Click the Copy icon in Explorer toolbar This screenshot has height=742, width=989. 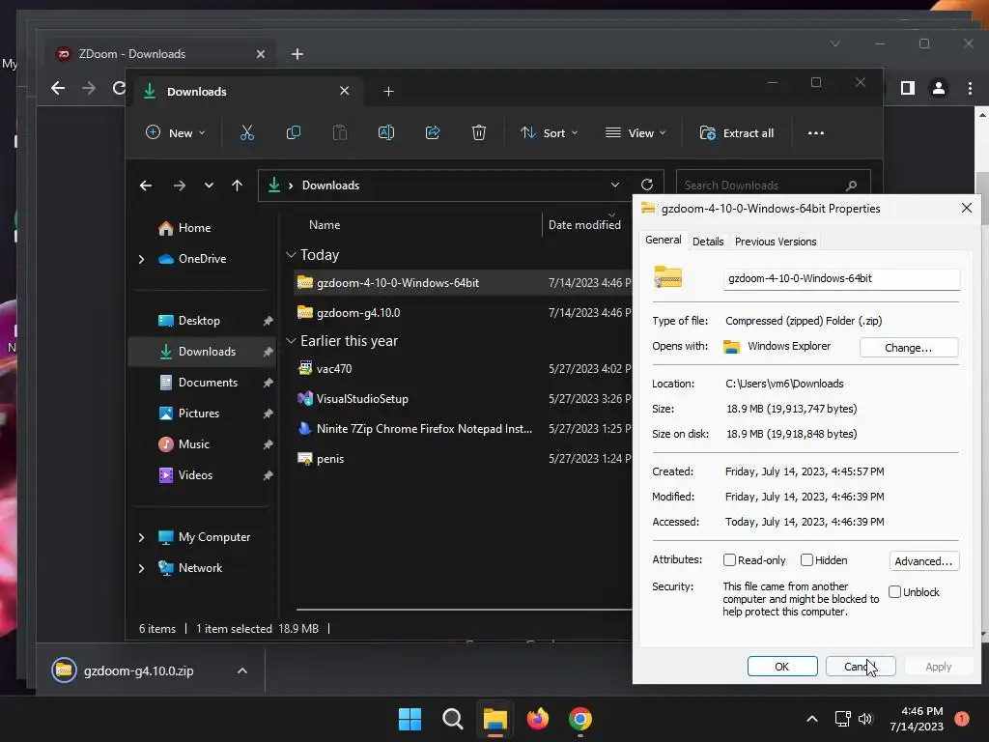294,132
